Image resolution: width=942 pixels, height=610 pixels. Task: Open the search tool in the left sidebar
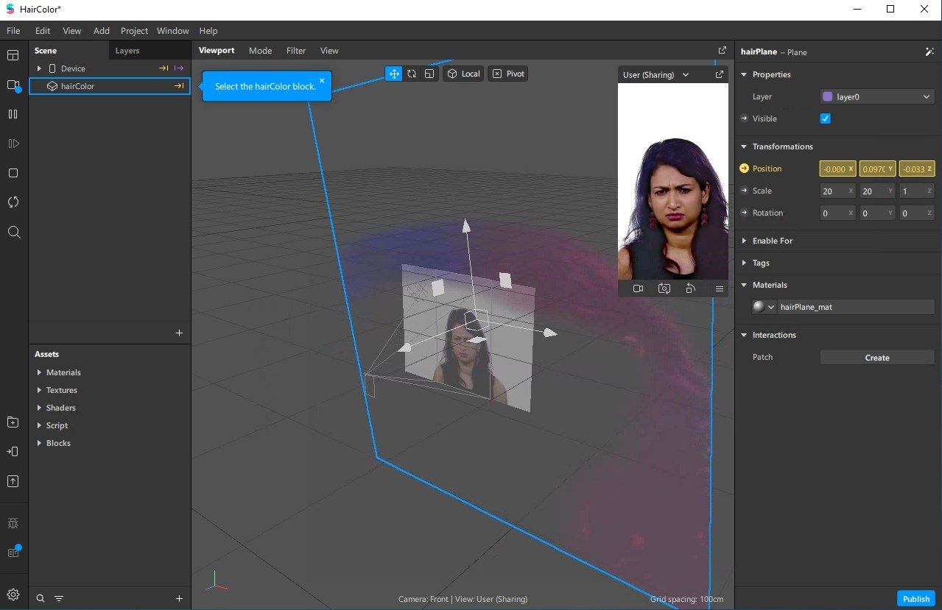click(13, 232)
